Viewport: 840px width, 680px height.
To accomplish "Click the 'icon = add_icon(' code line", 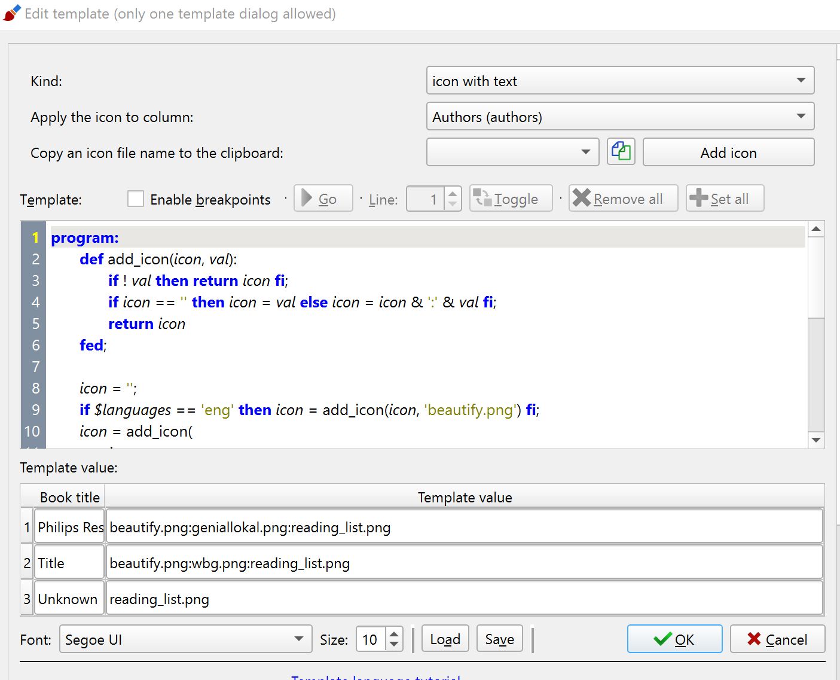I will tap(136, 431).
